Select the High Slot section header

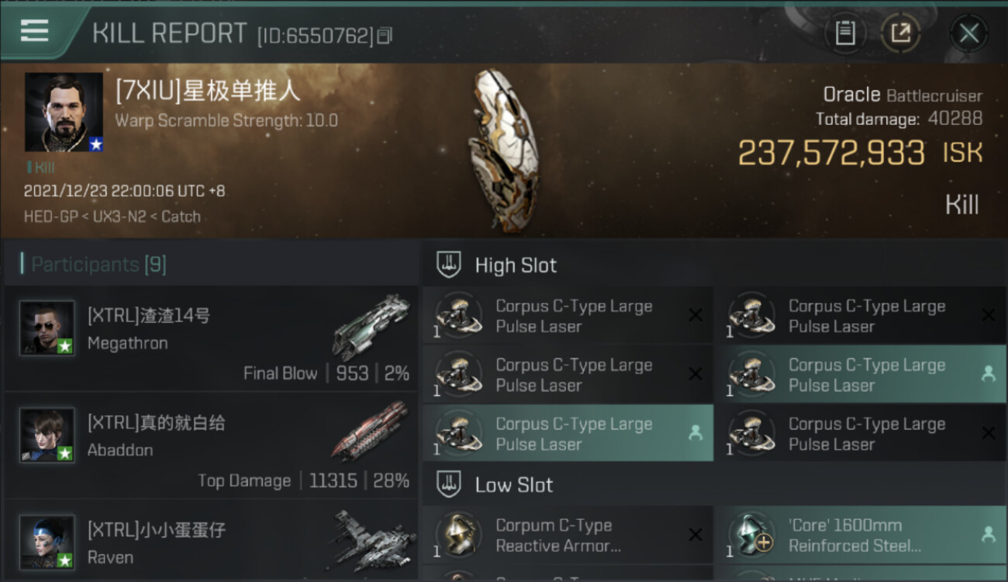516,265
